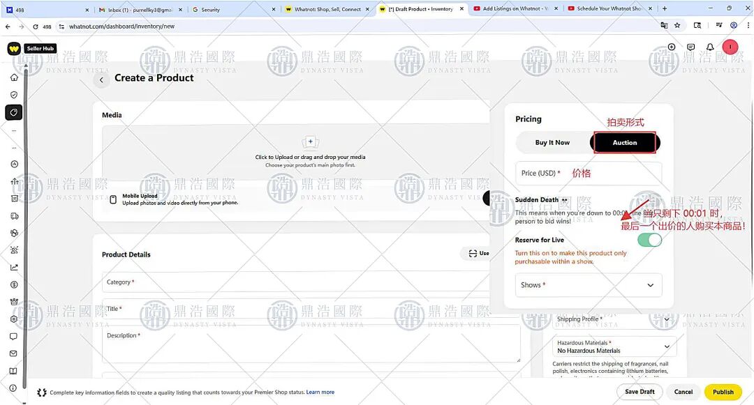
Task: Select the highlighted inventory tag sidebar icon
Action: pyautogui.click(x=14, y=112)
